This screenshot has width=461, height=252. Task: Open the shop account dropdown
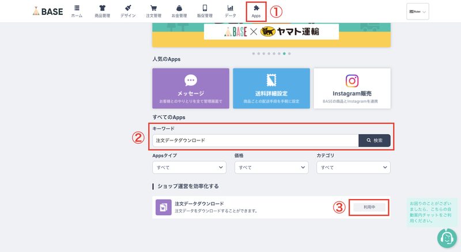[x=417, y=12]
